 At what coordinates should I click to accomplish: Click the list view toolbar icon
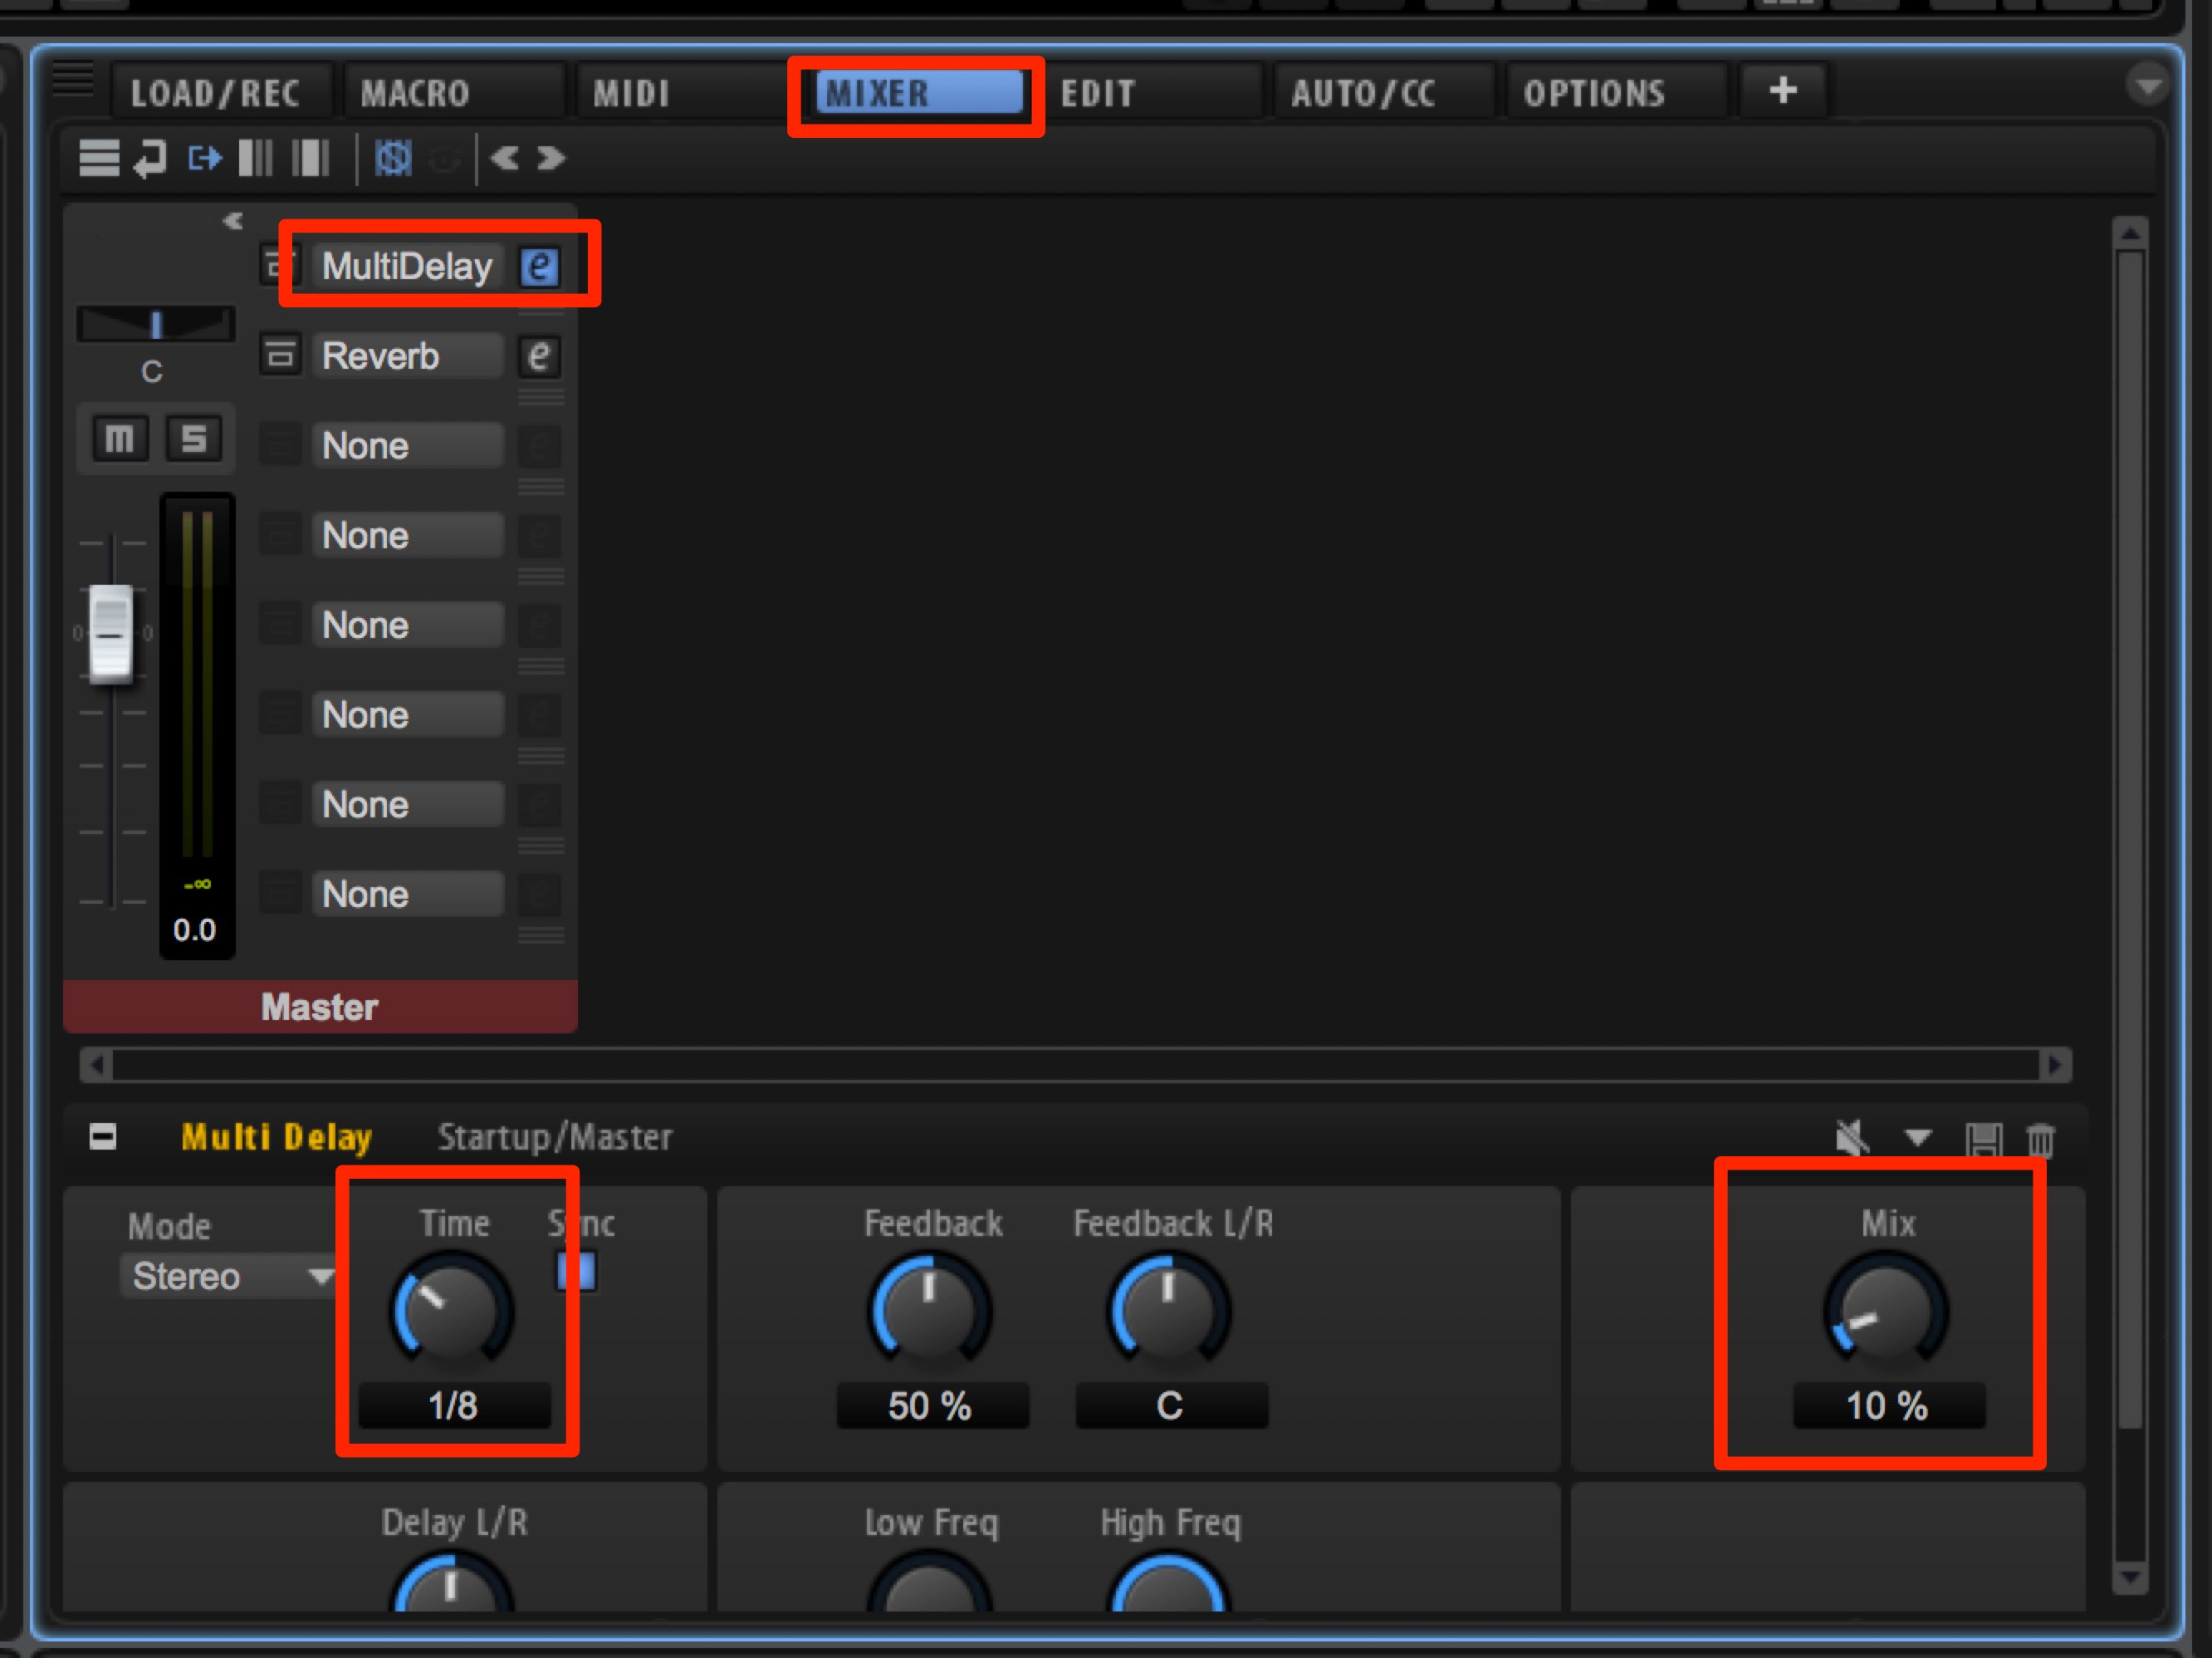pos(99,158)
